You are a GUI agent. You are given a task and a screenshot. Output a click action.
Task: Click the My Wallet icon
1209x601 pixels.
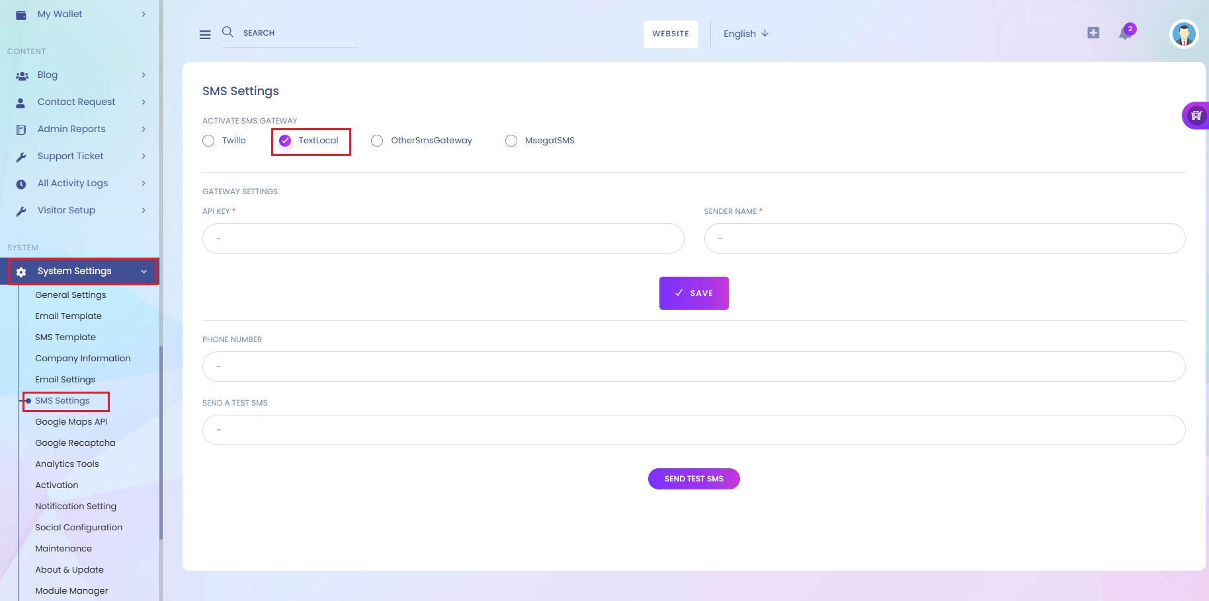21,15
